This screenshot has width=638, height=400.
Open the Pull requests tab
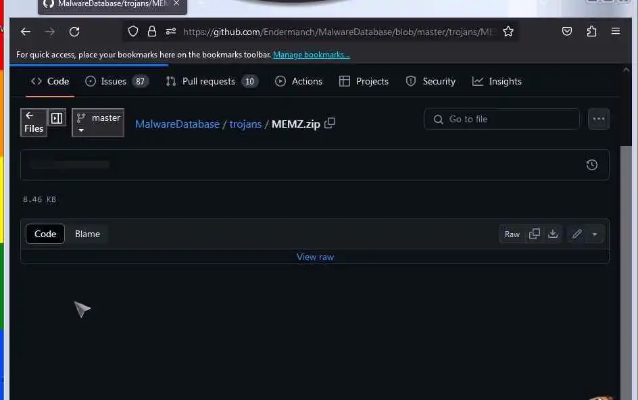[x=212, y=81]
